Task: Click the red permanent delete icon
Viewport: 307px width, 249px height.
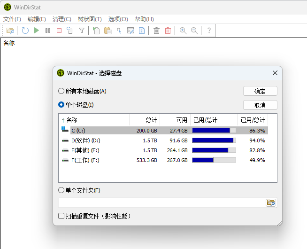Action: point(168,31)
